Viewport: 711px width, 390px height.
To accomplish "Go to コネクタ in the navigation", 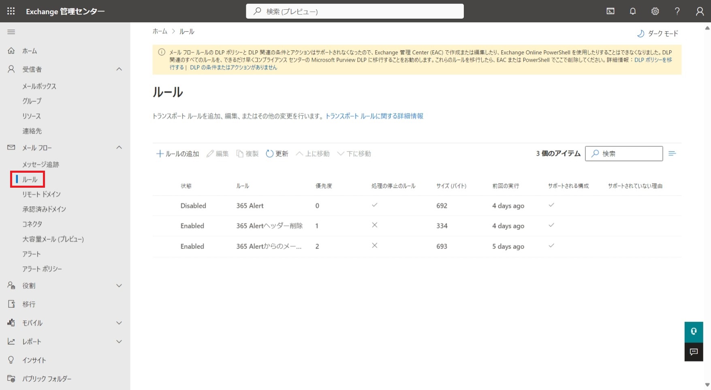I will (x=32, y=224).
